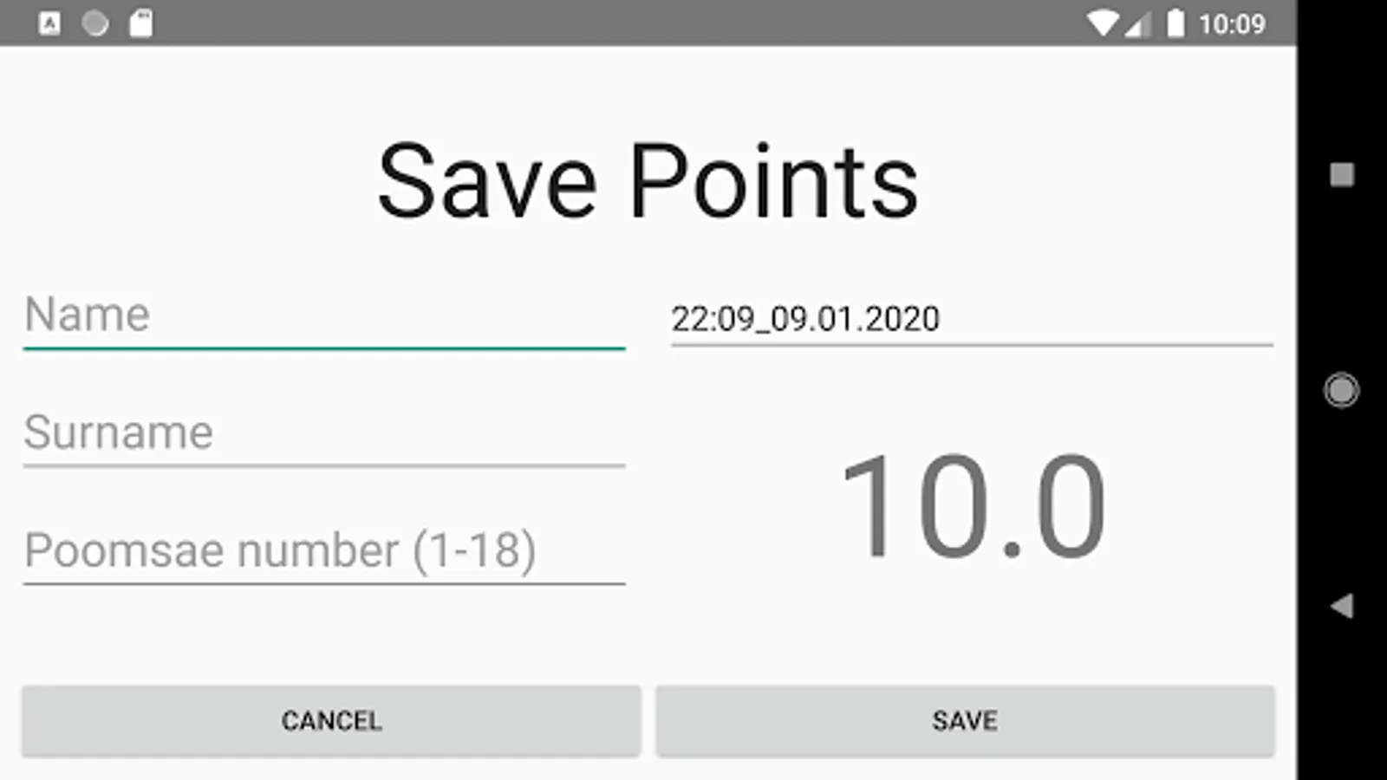Tap the Android back navigation triangle
The image size is (1387, 780).
pyautogui.click(x=1342, y=606)
